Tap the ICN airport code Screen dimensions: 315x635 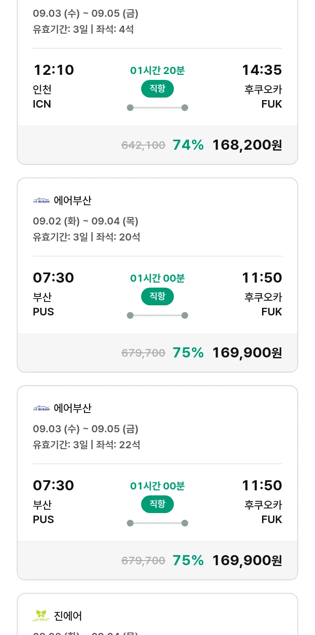pyautogui.click(x=42, y=104)
